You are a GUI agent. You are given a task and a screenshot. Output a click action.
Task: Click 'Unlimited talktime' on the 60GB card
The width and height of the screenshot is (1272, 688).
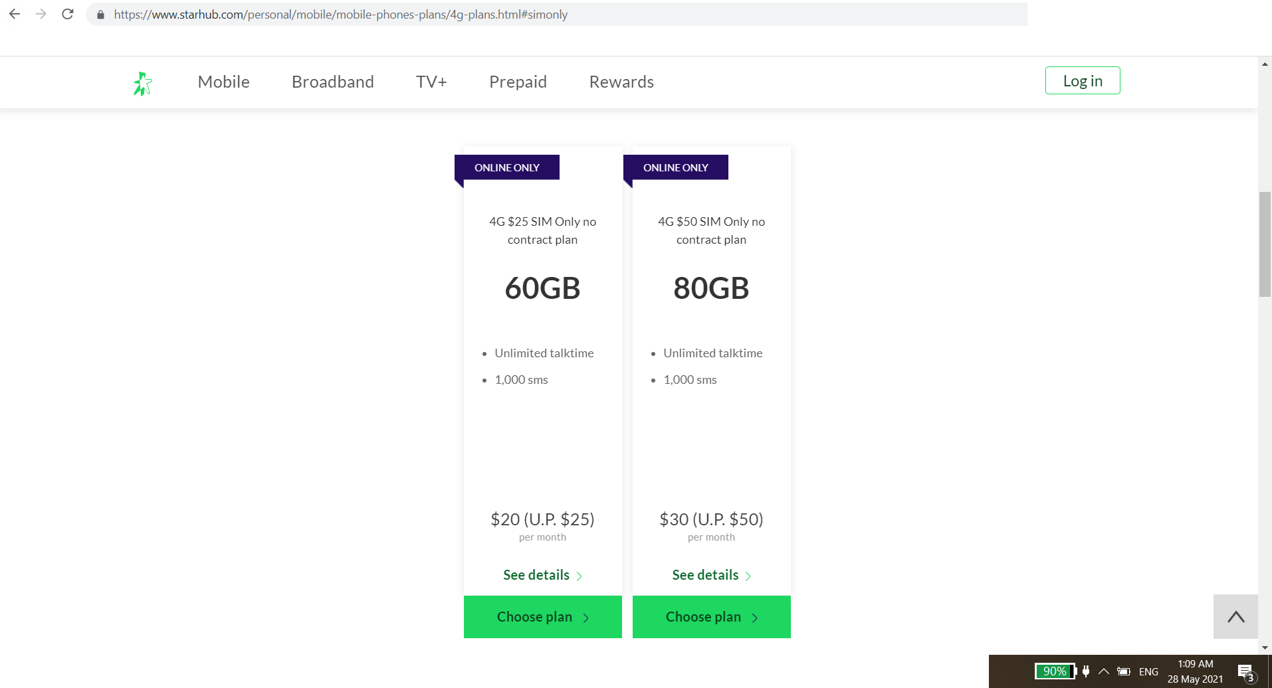[544, 353]
